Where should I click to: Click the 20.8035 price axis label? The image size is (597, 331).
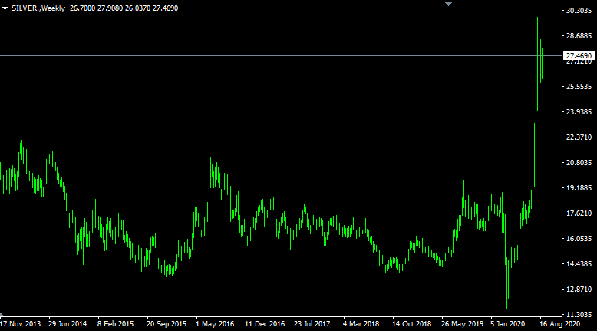click(x=579, y=163)
